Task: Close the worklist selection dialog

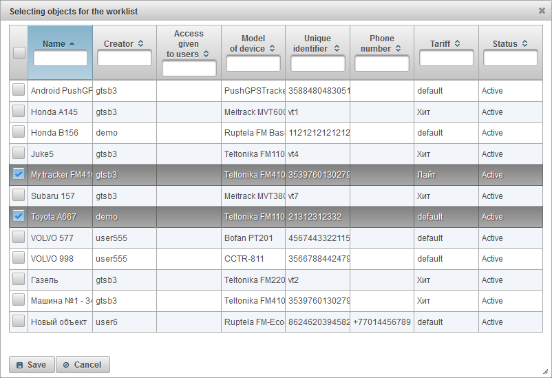Action: point(542,10)
